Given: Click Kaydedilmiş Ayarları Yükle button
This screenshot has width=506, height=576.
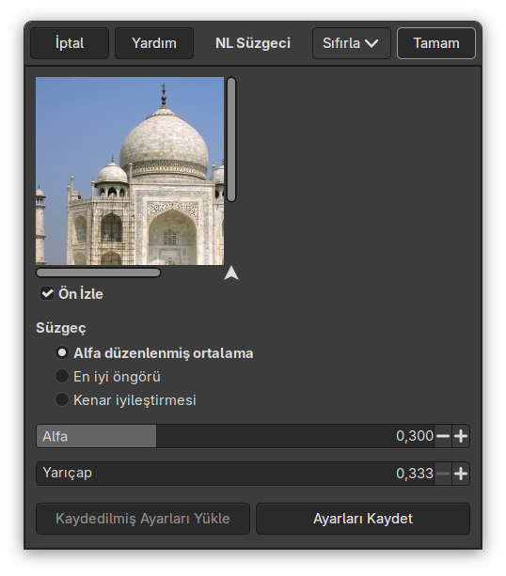Looking at the screenshot, I should pos(143,519).
